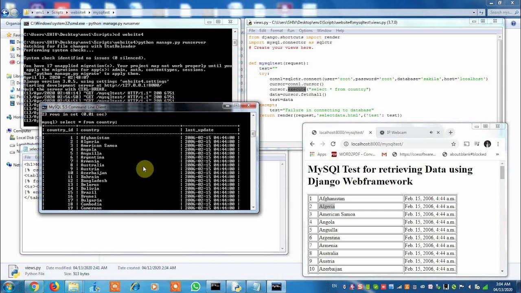Image resolution: width=521 pixels, height=293 pixels.
Task: Expand arrow after mysqltest in breadcrumb
Action: 114,13
